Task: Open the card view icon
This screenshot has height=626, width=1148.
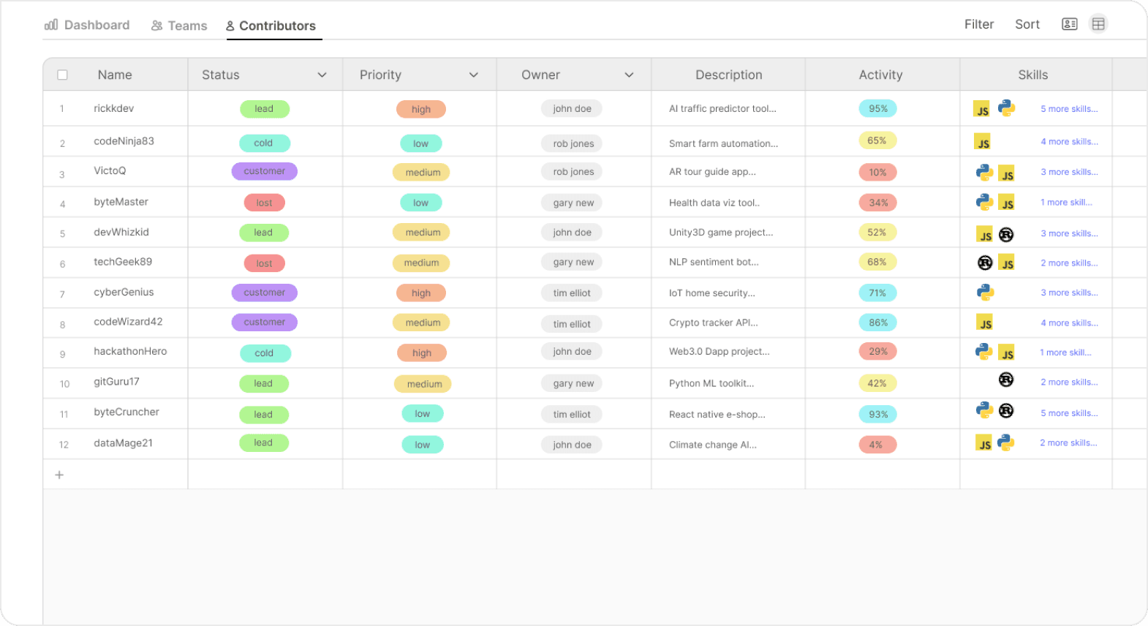Action: pos(1069,24)
